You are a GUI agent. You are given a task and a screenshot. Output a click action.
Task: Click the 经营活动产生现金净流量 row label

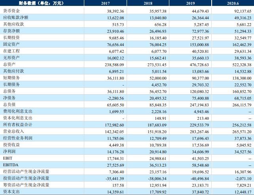click(x=26, y=172)
